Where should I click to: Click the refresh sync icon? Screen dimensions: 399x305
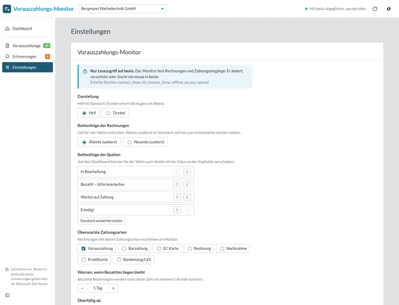(375, 9)
